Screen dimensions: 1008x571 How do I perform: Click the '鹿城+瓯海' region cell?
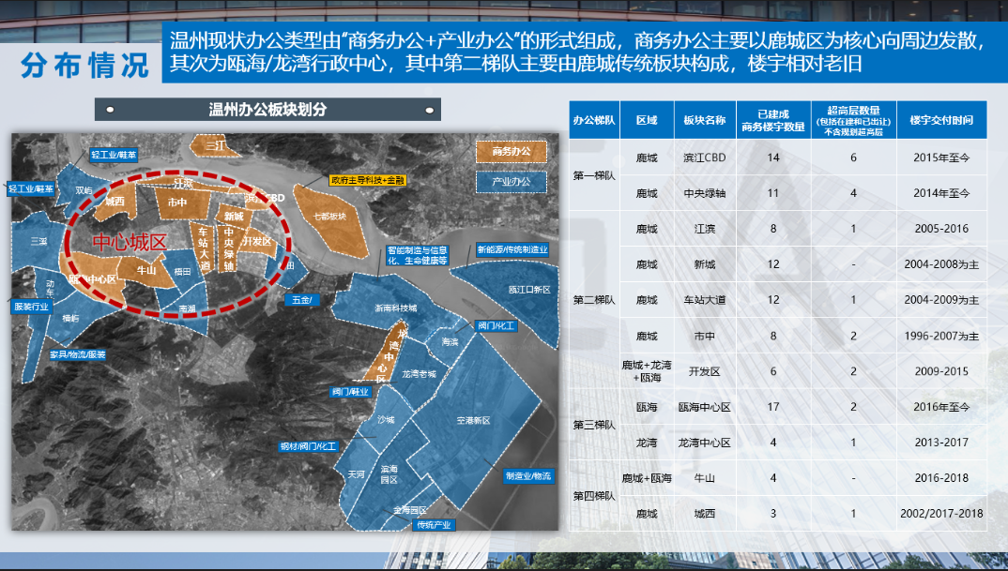(x=647, y=478)
